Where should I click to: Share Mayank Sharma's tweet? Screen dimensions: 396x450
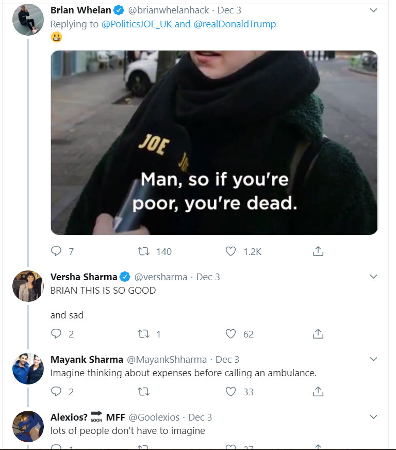point(318,392)
